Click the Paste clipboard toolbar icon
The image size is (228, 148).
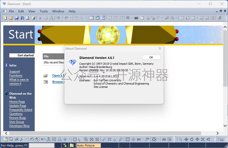(51, 18)
